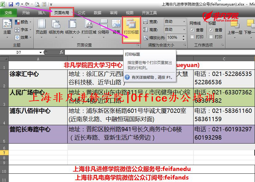The width and height of the screenshot is (255, 182).
Task: Increase the 缩放比例 scale with up arrow
Action: (184, 36)
